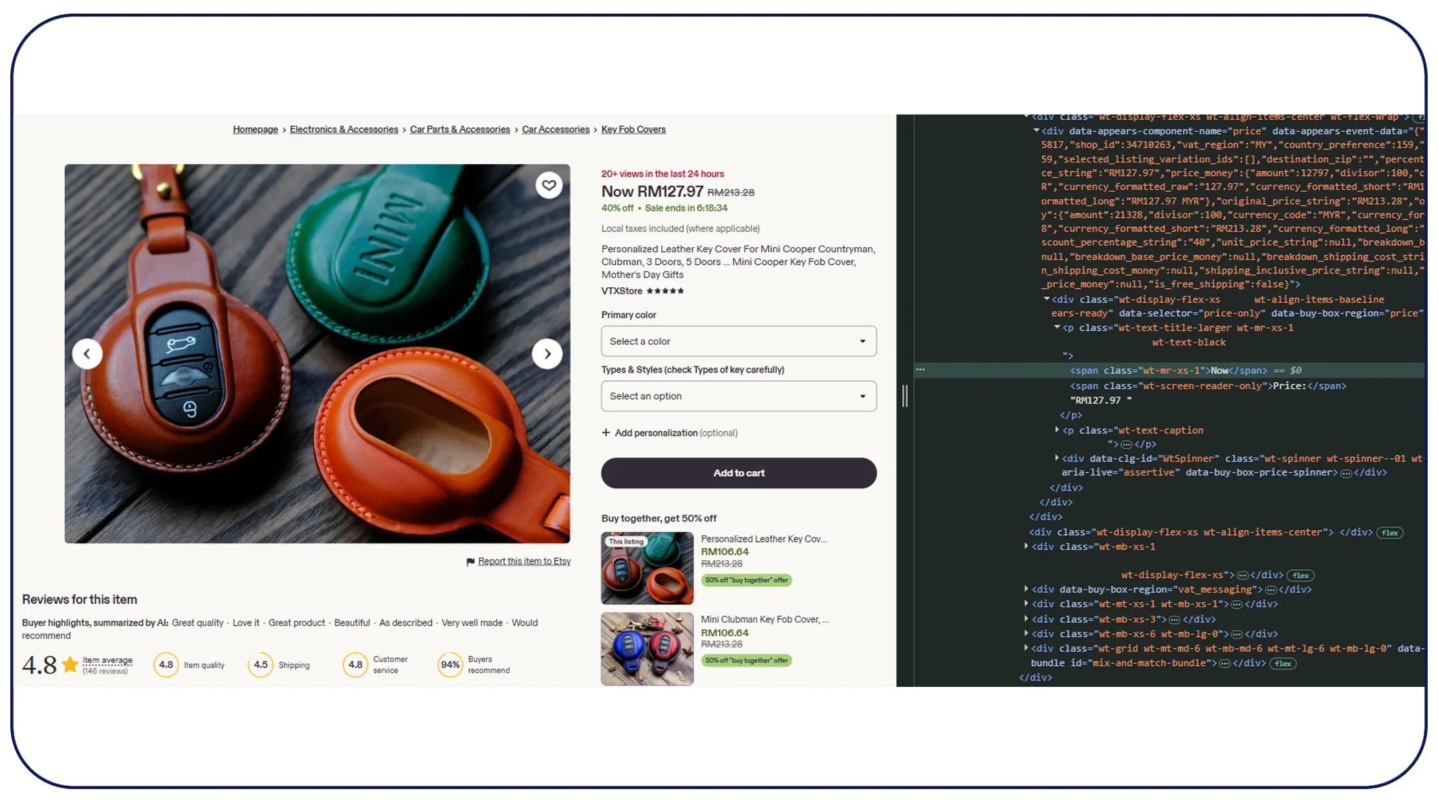Image resolution: width=1438 pixels, height=802 pixels.
Task: Click the ellipsis in the WtSpinner div
Action: pos(1346,473)
